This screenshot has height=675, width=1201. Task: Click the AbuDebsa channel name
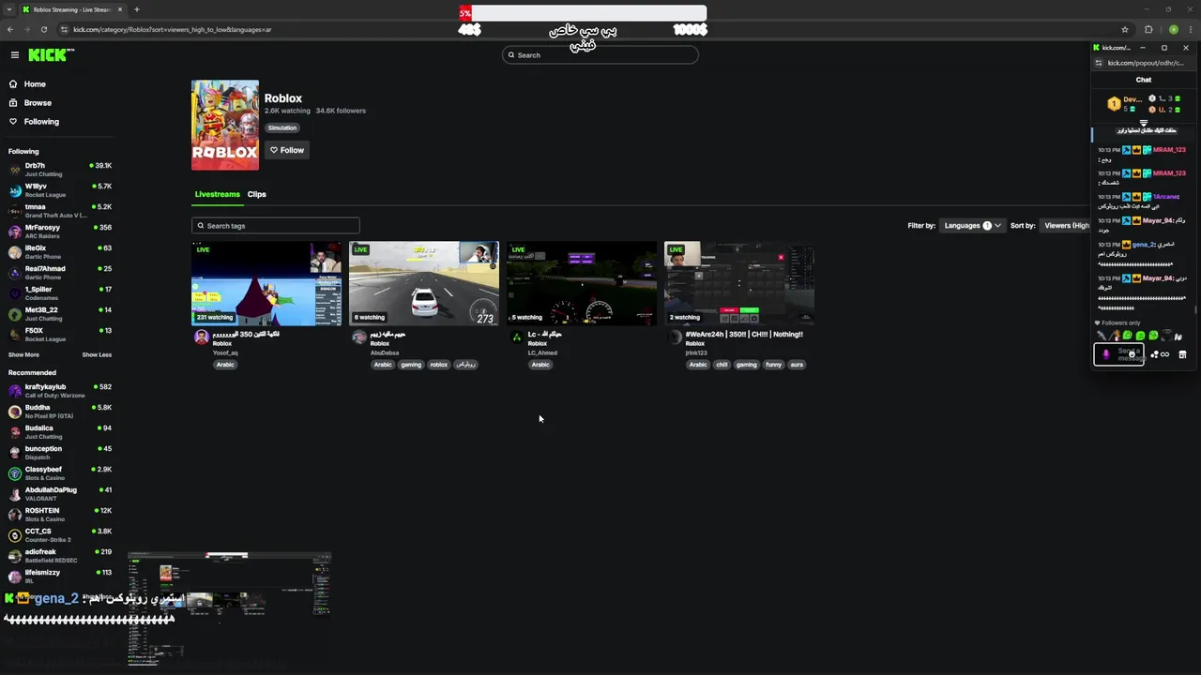tap(385, 353)
